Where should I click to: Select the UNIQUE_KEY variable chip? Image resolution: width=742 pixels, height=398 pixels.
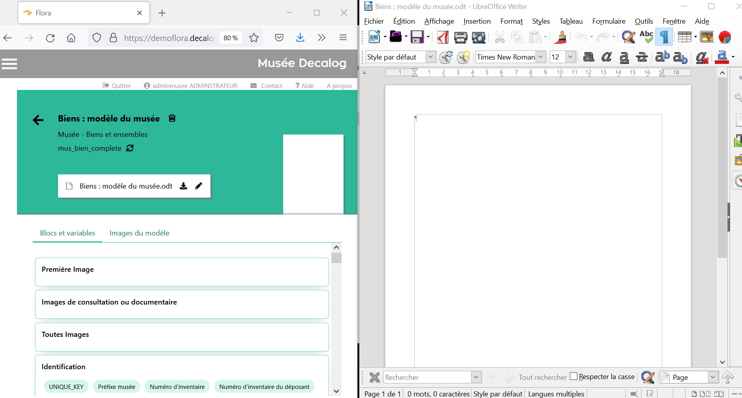66,387
